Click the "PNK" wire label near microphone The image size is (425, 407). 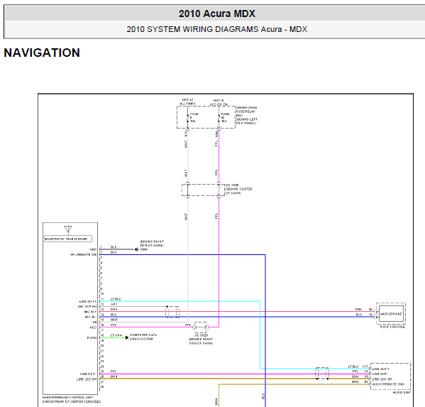point(358,309)
